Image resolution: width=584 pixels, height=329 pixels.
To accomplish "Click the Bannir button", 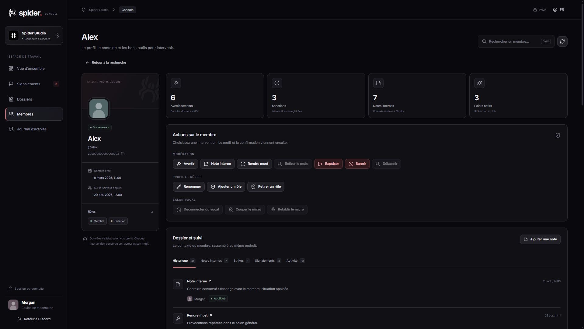I will 357,164.
